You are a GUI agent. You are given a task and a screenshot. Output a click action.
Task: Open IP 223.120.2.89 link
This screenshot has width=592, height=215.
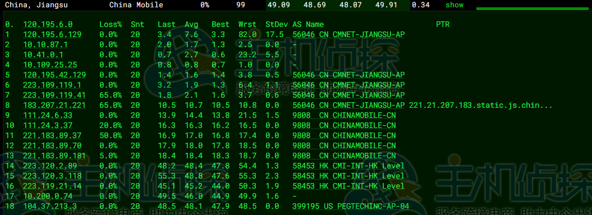(x=50, y=166)
